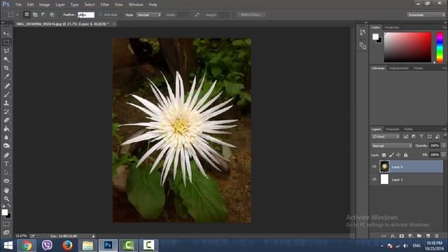Open the layer blend mode dropdown
The height and width of the screenshot is (252, 448).
coord(391,146)
